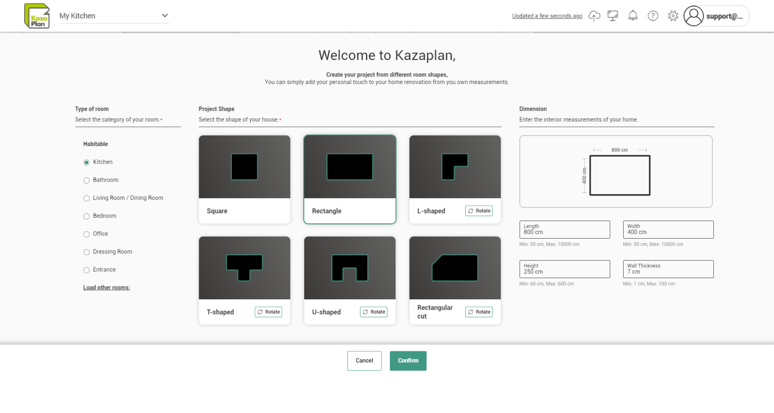Click the monitor display icon
774x413 pixels.
click(612, 16)
